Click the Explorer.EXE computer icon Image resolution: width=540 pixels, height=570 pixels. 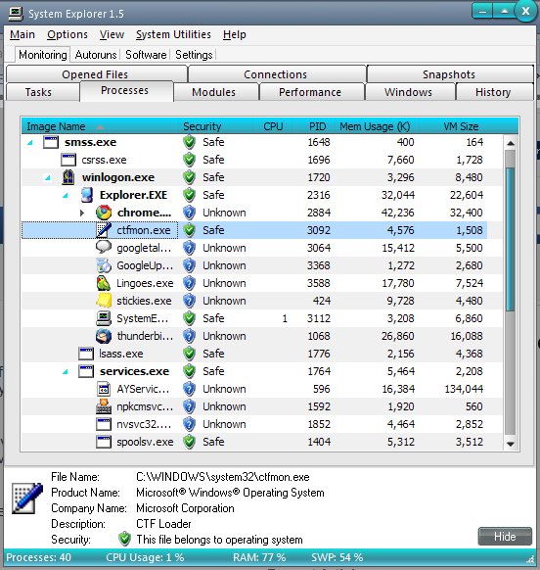point(86,195)
